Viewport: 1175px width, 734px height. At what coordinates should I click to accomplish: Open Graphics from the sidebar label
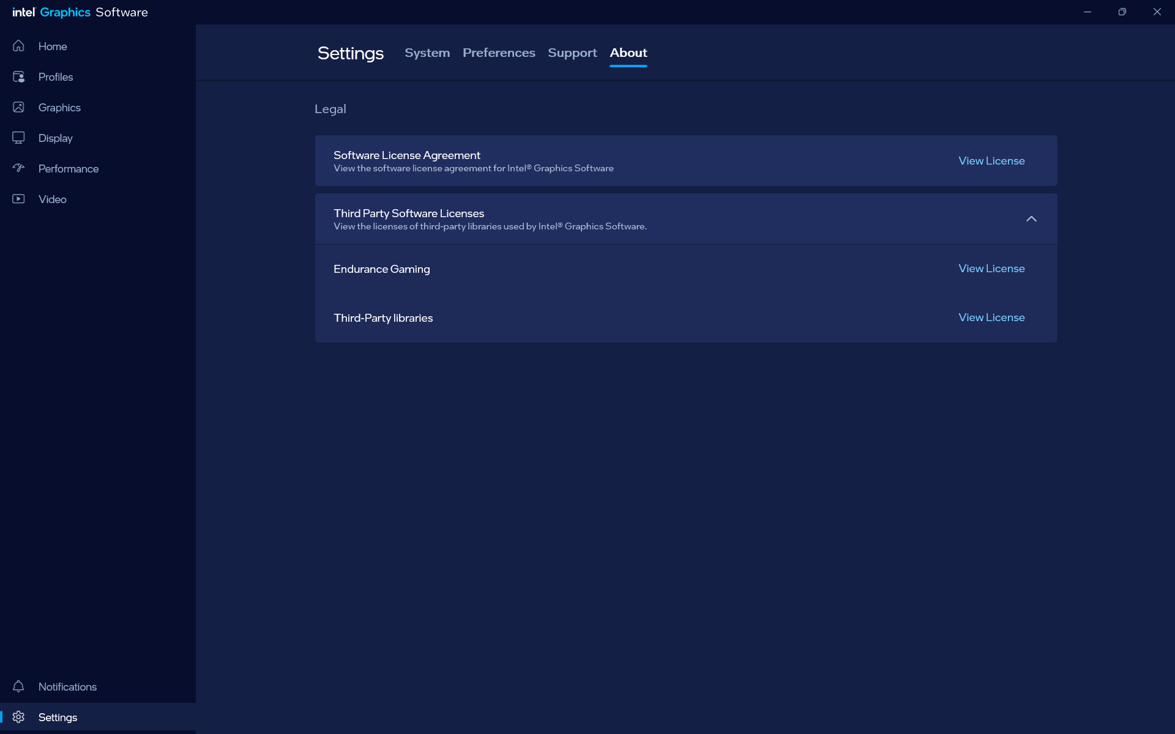[59, 108]
